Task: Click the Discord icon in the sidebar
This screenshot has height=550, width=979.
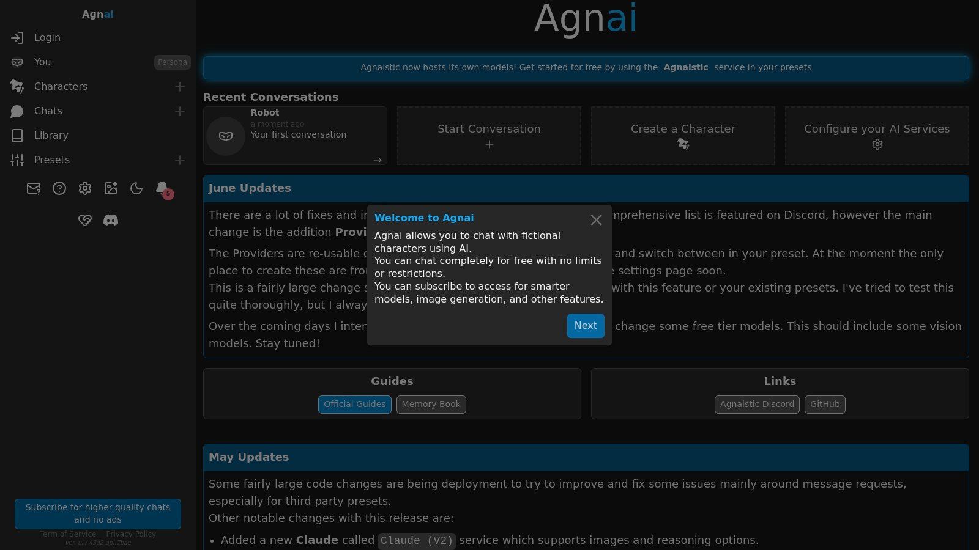Action: pyautogui.click(x=111, y=220)
